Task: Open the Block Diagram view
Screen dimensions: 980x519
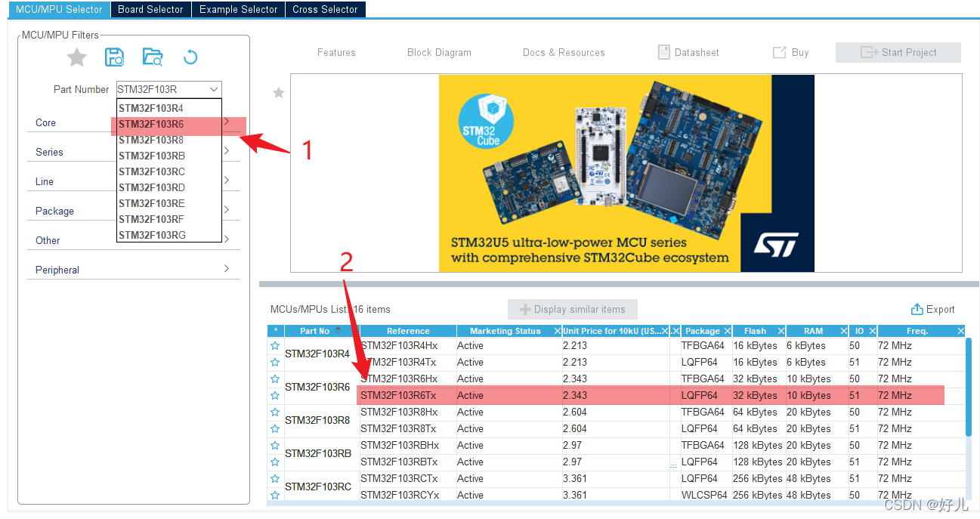Action: 439,52
